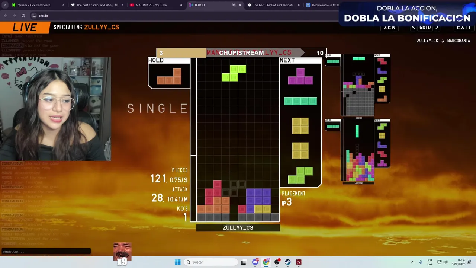Viewport: 476px width, 268px height.
Task: Click the ZULLYY_CS name in top-right matchup
Action: click(427, 41)
